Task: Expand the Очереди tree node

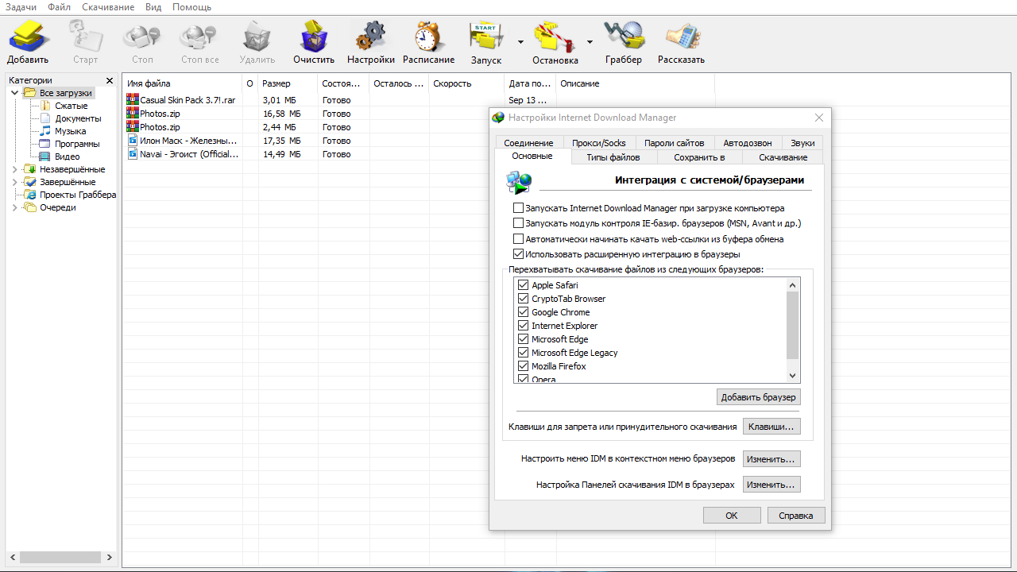Action: (x=14, y=207)
